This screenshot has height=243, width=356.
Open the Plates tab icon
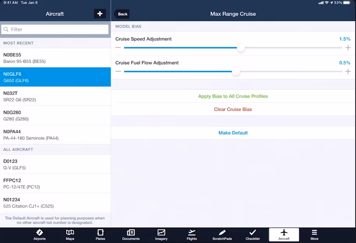(x=100, y=233)
